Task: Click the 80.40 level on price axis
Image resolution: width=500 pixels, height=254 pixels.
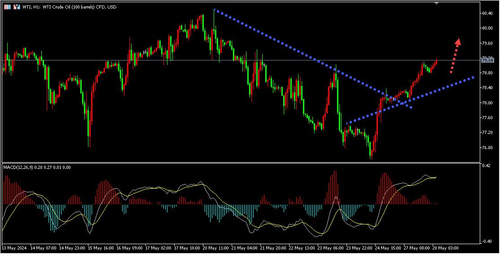Action: point(487,13)
